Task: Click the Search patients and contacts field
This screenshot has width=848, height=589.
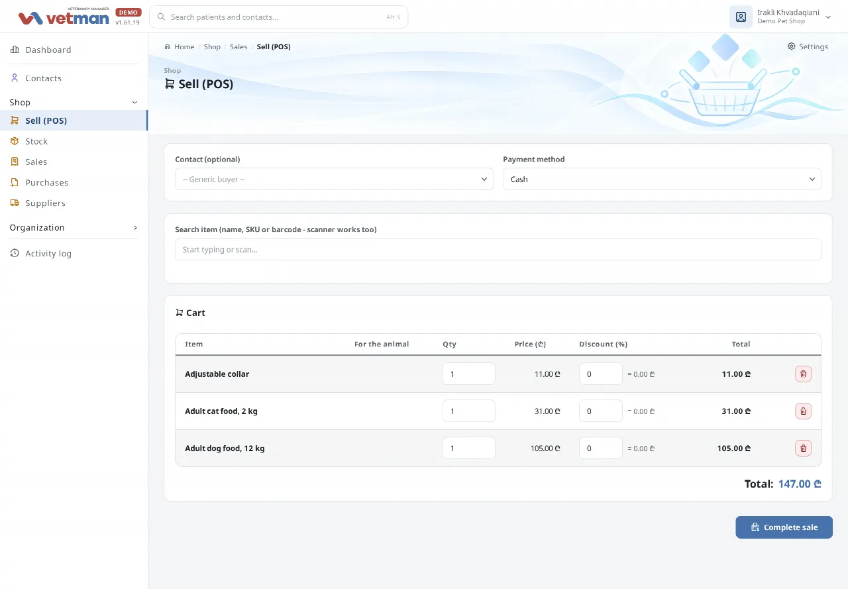Action: 278,17
